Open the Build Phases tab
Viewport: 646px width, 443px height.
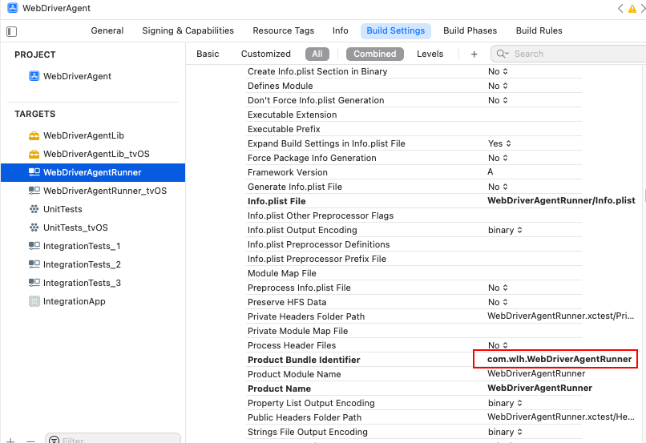pyautogui.click(x=470, y=30)
